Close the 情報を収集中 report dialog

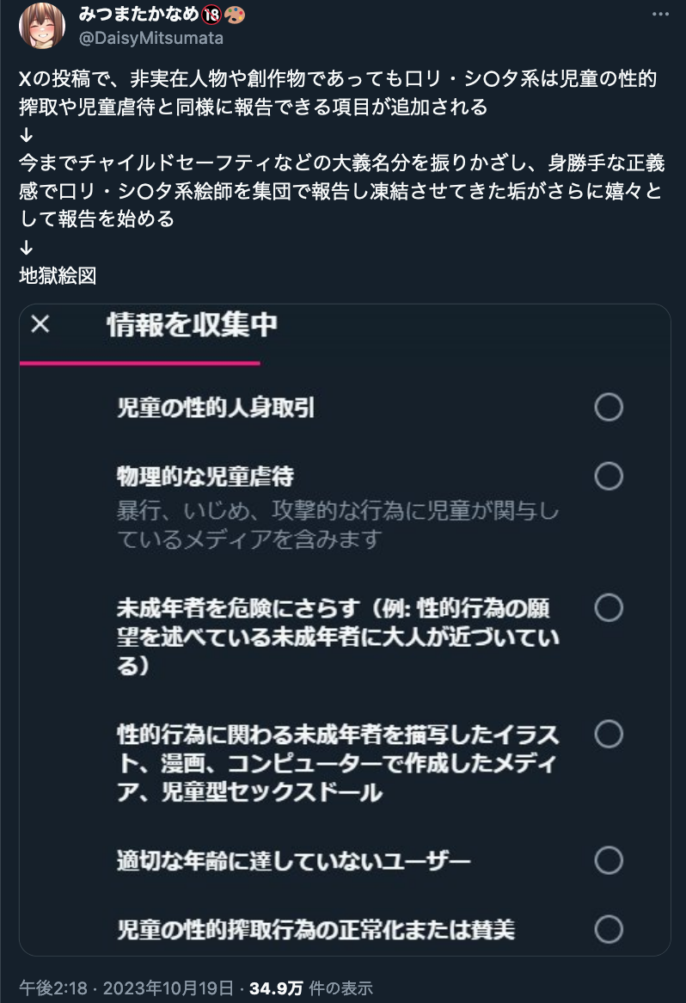click(x=40, y=324)
